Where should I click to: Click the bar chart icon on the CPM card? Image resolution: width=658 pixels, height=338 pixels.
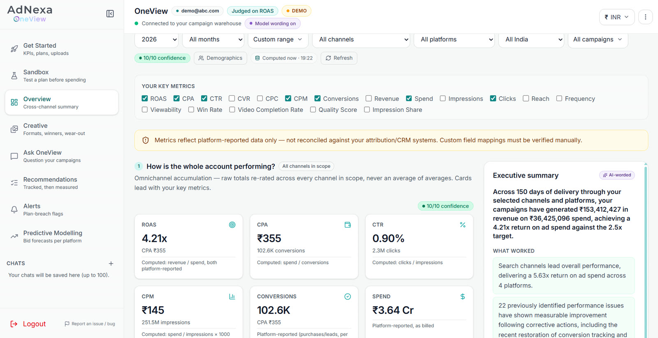click(x=232, y=296)
